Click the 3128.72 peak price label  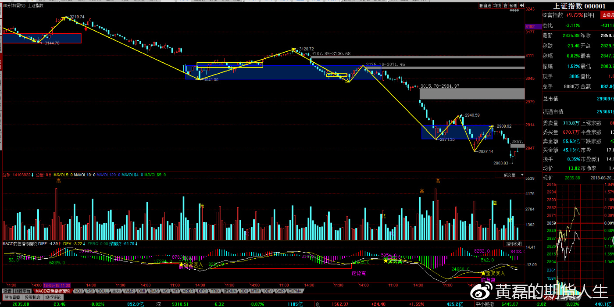click(306, 49)
